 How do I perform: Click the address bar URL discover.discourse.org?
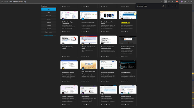coord(15,1)
